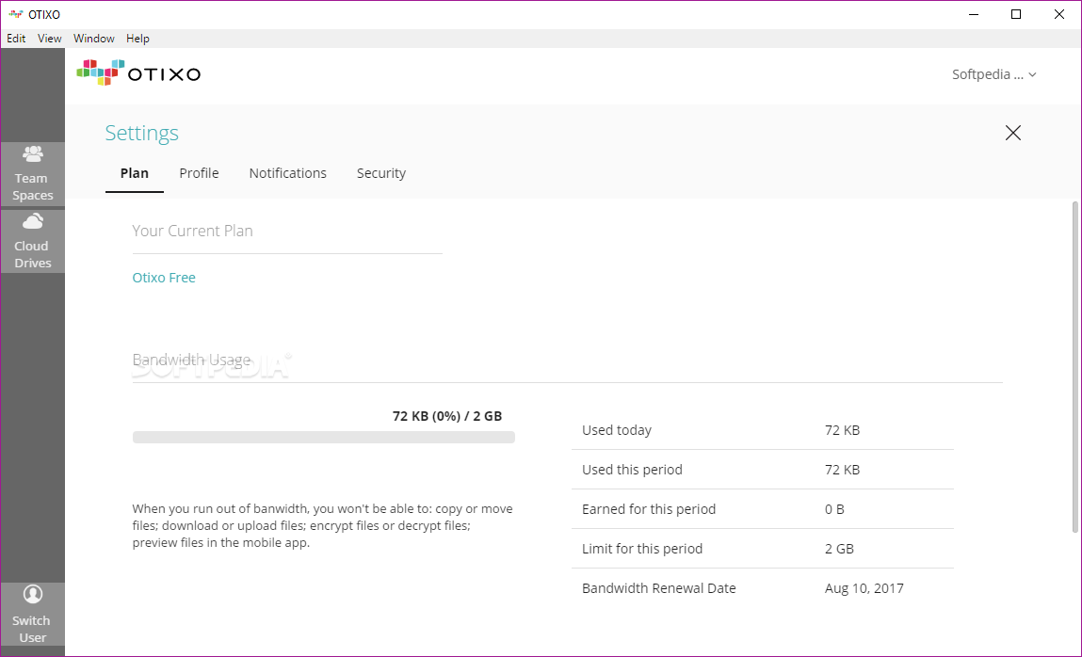Maximize the OTIXO window
Viewport: 1082px width, 657px height.
tap(1016, 14)
